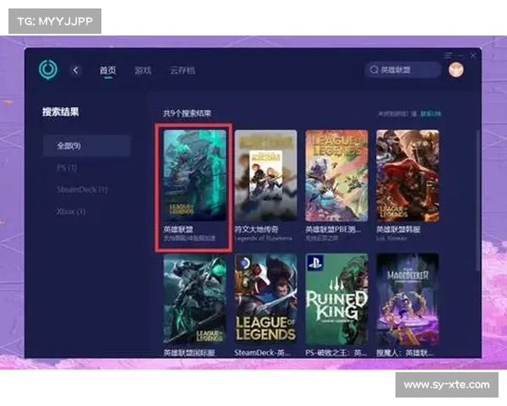Image resolution: width=507 pixels, height=406 pixels.
Task: Click the 英雄联盟韩服 title text
Action: coord(398,229)
